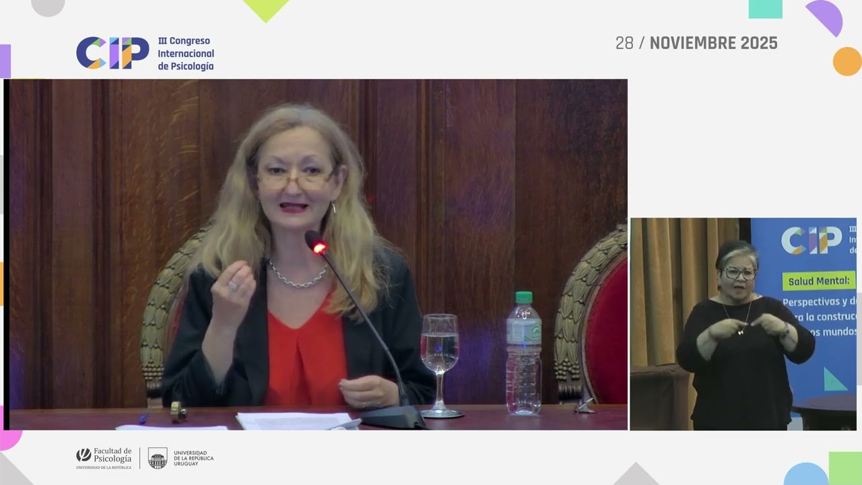Click the "28 / NOVIEMBRE 2025" date text
The height and width of the screenshot is (485, 862).
[696, 43]
